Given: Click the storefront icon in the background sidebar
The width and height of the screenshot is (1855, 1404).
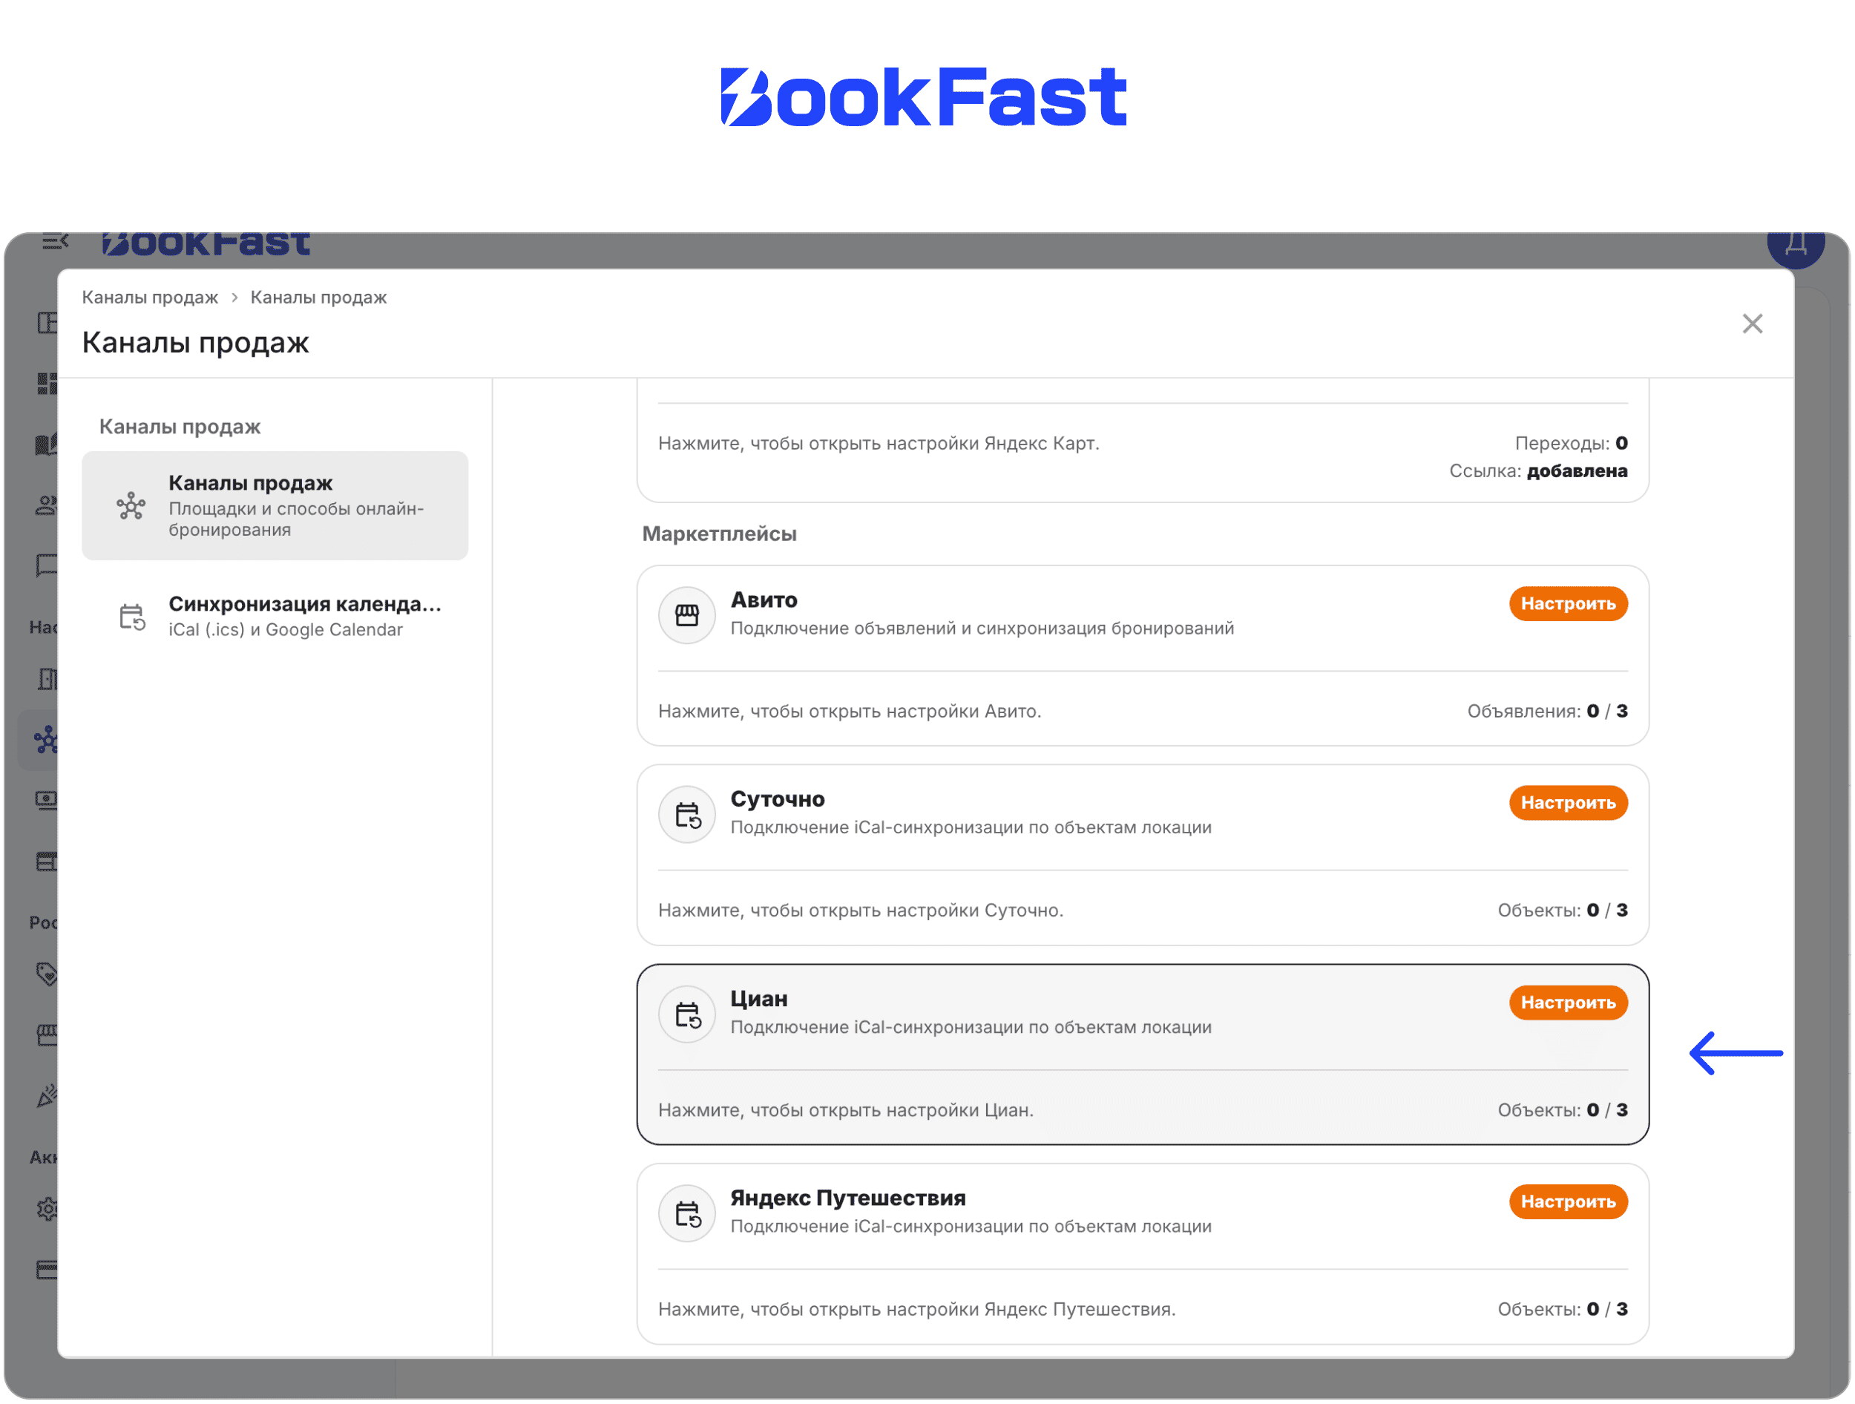Looking at the screenshot, I should click(47, 1035).
